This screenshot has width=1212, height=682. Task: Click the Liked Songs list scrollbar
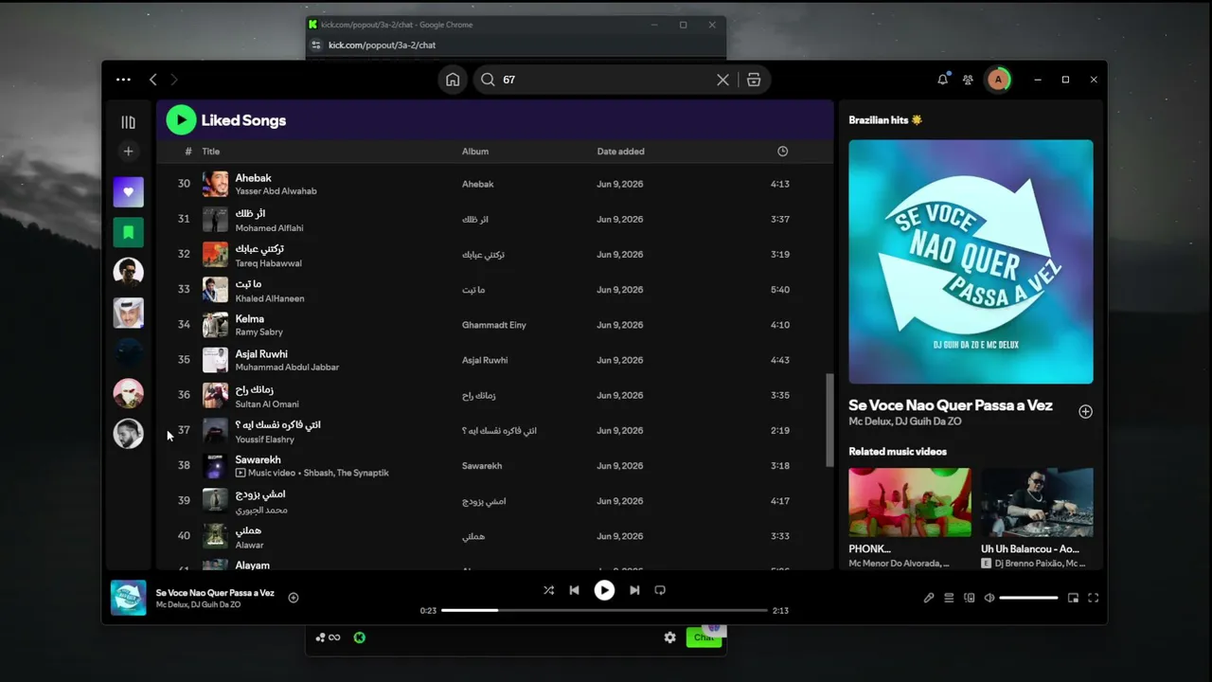pos(829,420)
